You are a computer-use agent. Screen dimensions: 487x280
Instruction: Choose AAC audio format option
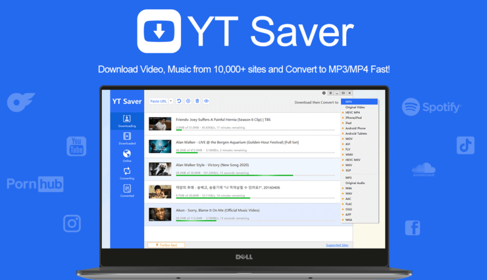point(348,199)
